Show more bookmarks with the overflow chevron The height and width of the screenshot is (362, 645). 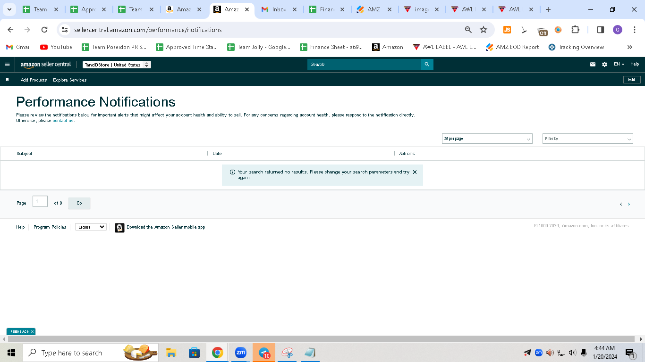coord(629,47)
